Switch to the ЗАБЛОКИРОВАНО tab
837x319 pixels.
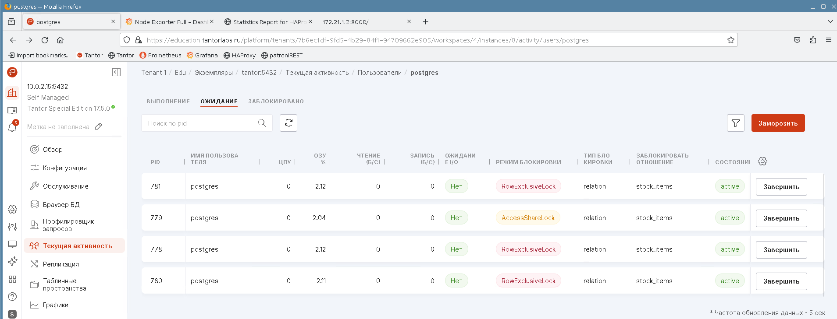276,102
